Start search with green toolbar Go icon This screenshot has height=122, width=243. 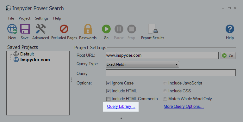click(106, 29)
